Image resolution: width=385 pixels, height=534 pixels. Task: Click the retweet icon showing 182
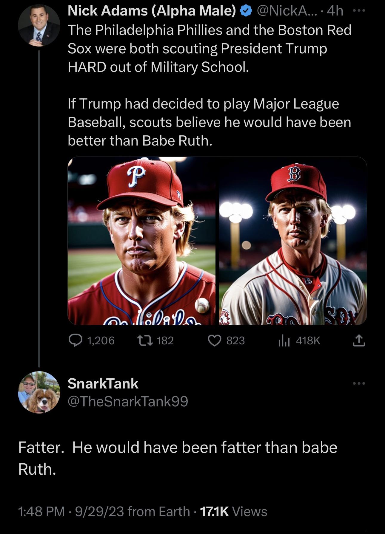(144, 340)
